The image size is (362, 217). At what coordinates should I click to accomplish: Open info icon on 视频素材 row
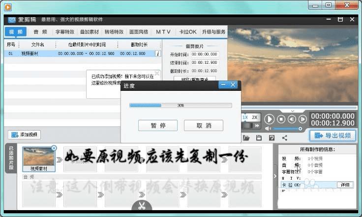158,54
